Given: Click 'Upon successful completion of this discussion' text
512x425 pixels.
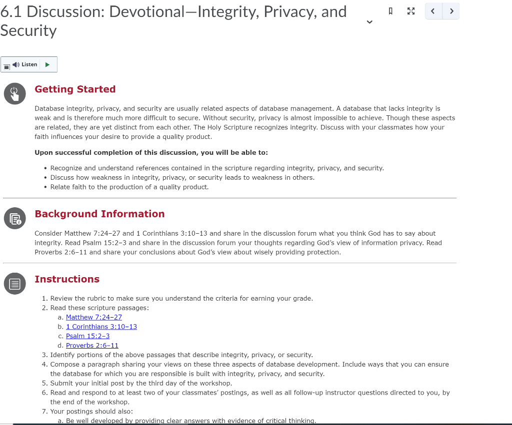Looking at the screenshot, I should coord(151,152).
